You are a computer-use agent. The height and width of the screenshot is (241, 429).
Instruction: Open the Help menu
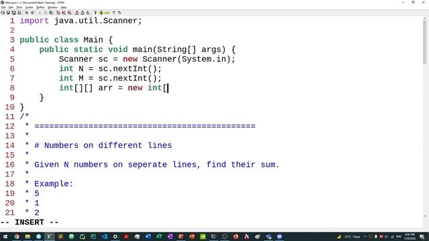64,7
